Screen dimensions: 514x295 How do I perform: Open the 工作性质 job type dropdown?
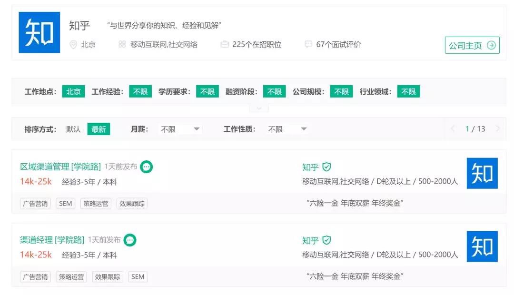point(287,129)
